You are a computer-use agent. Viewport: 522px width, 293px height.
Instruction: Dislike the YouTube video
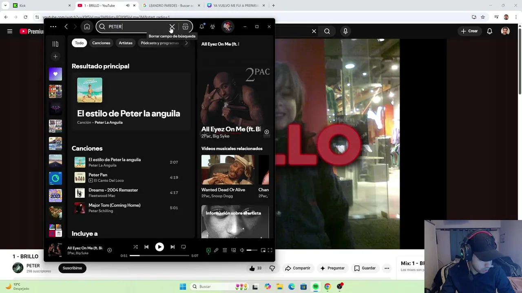click(272, 268)
